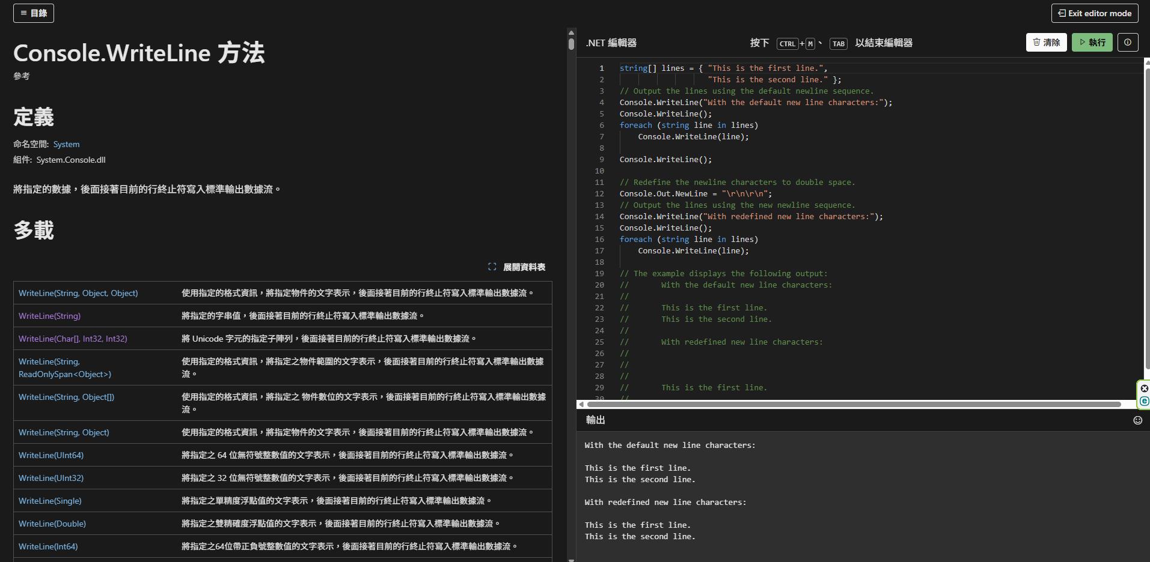Open WriteLine(String, Object, Object) overload
The height and width of the screenshot is (562, 1150).
point(78,293)
